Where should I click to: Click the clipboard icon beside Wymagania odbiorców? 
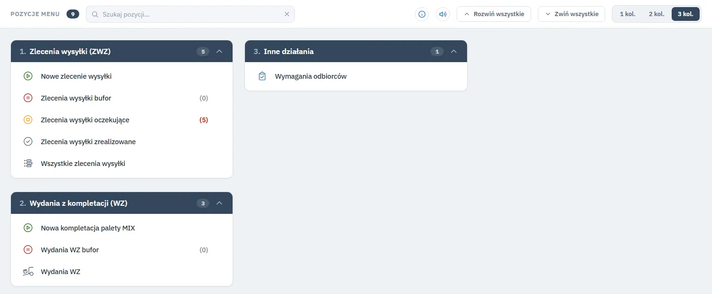pyautogui.click(x=262, y=76)
